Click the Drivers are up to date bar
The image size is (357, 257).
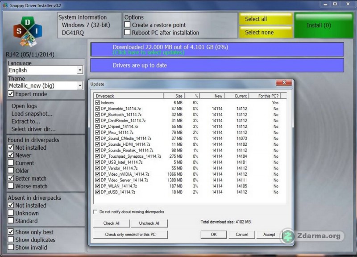pyautogui.click(x=217, y=65)
